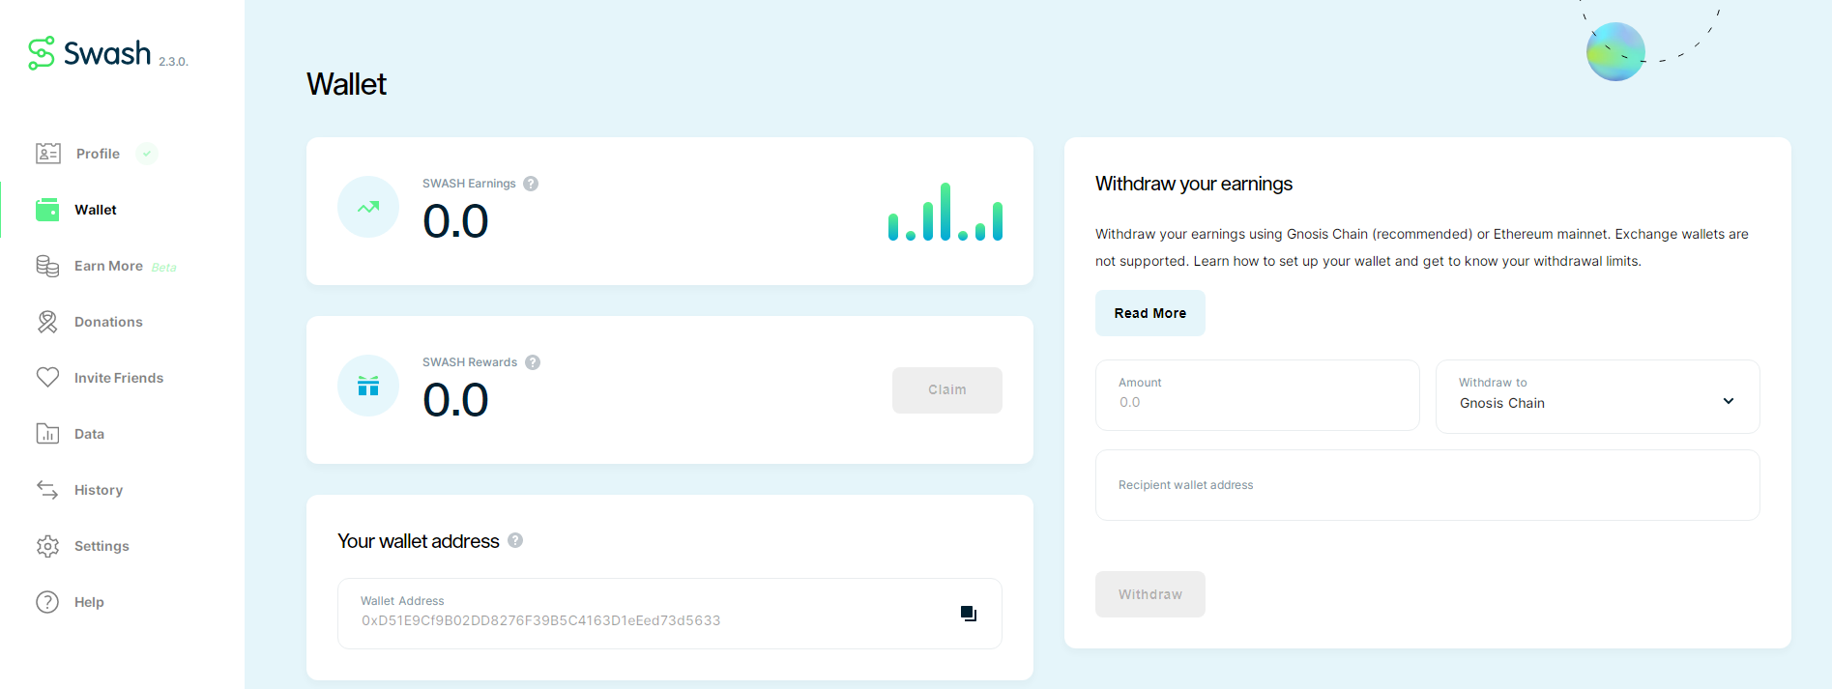Open Settings from the sidebar

click(x=102, y=546)
